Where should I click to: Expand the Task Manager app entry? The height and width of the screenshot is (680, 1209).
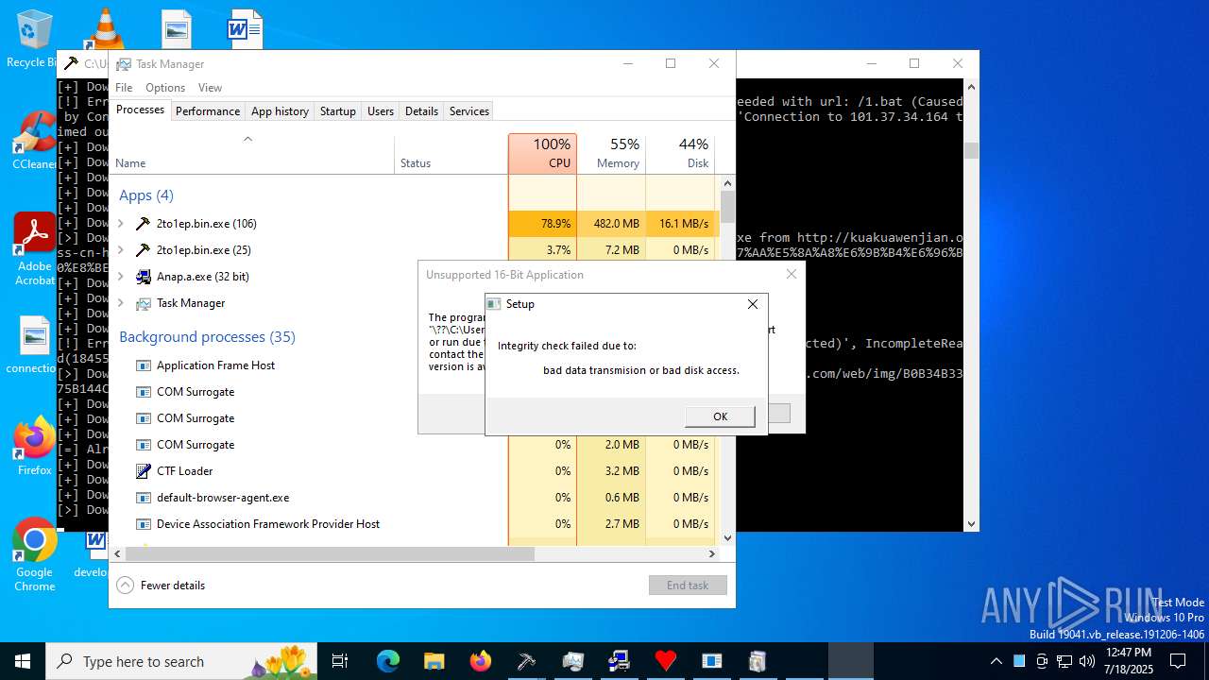coord(120,303)
